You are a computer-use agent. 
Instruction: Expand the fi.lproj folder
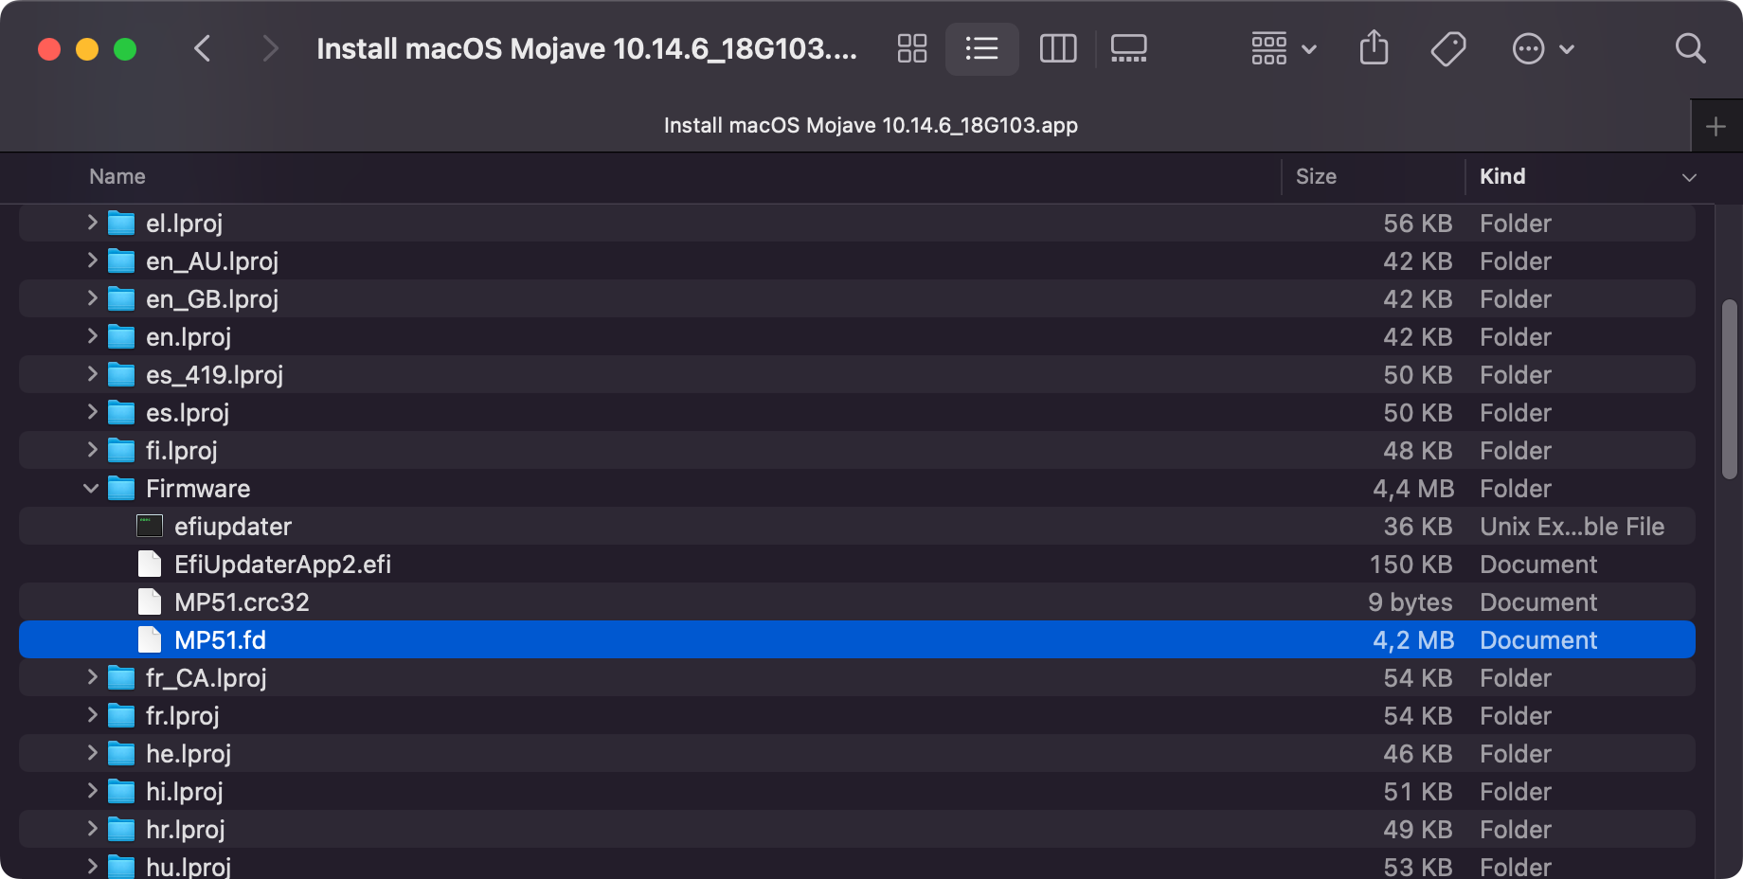coord(92,450)
